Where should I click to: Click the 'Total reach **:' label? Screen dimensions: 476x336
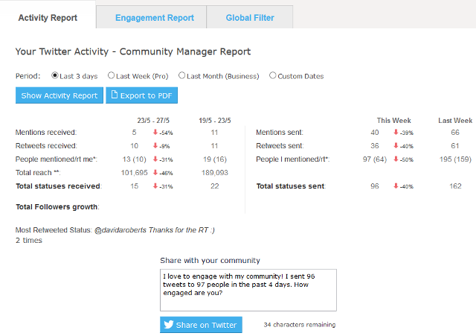38,172
